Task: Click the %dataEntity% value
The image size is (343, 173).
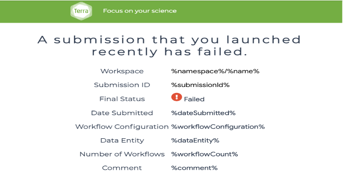Action: (195, 141)
